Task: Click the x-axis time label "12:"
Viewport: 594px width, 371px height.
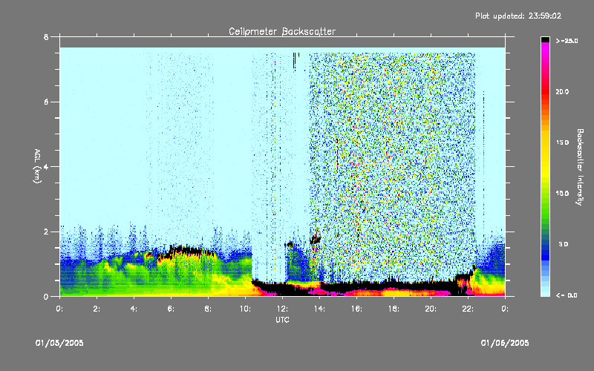Action: tap(282, 309)
